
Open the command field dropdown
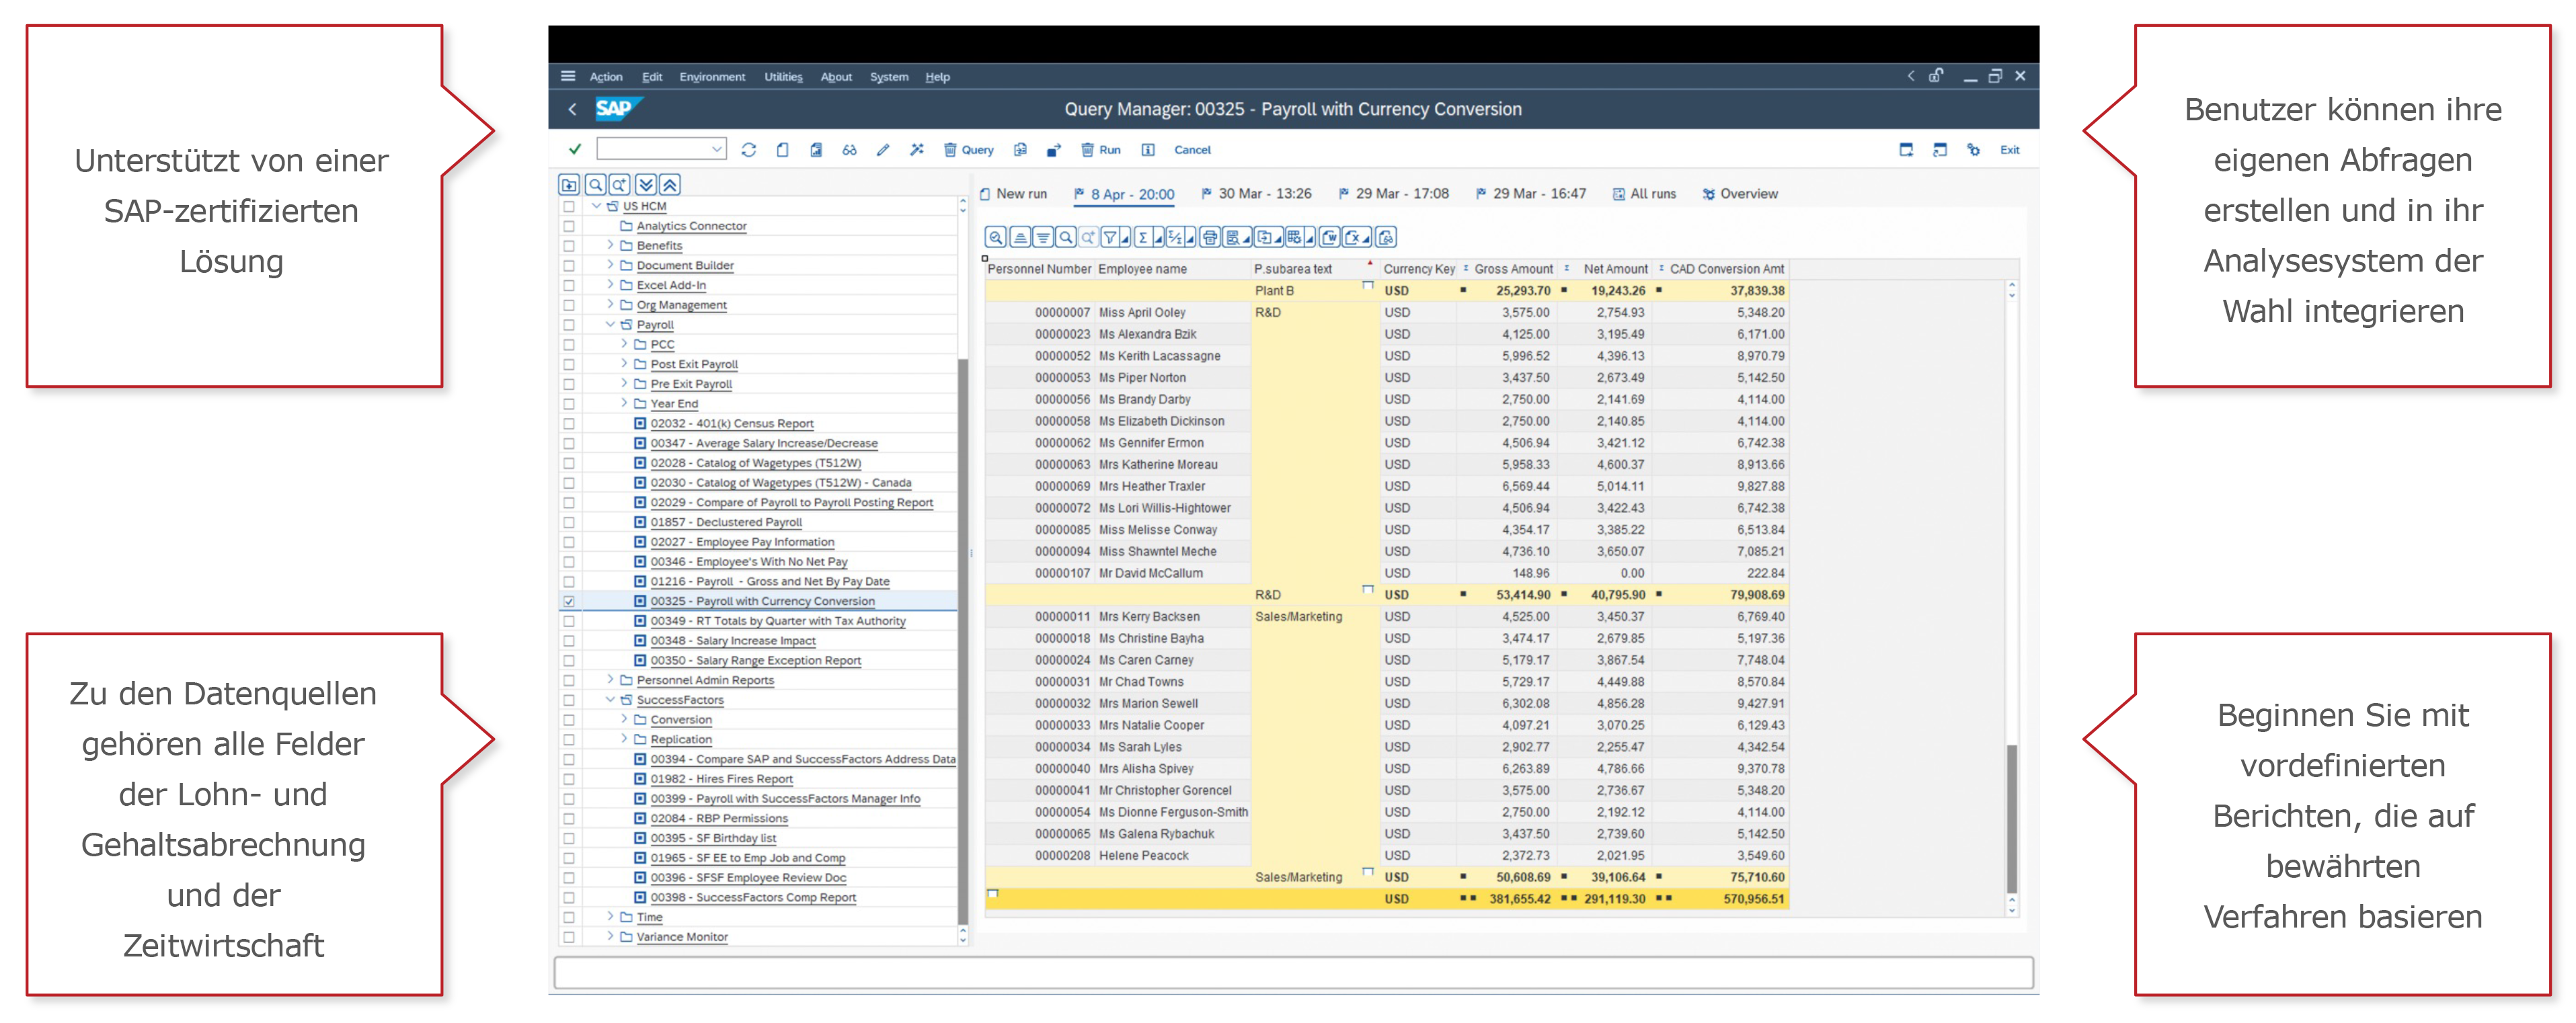tap(716, 149)
